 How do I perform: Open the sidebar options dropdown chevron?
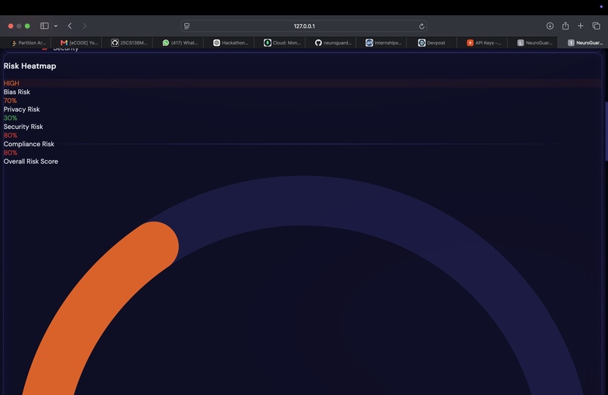coord(56,26)
